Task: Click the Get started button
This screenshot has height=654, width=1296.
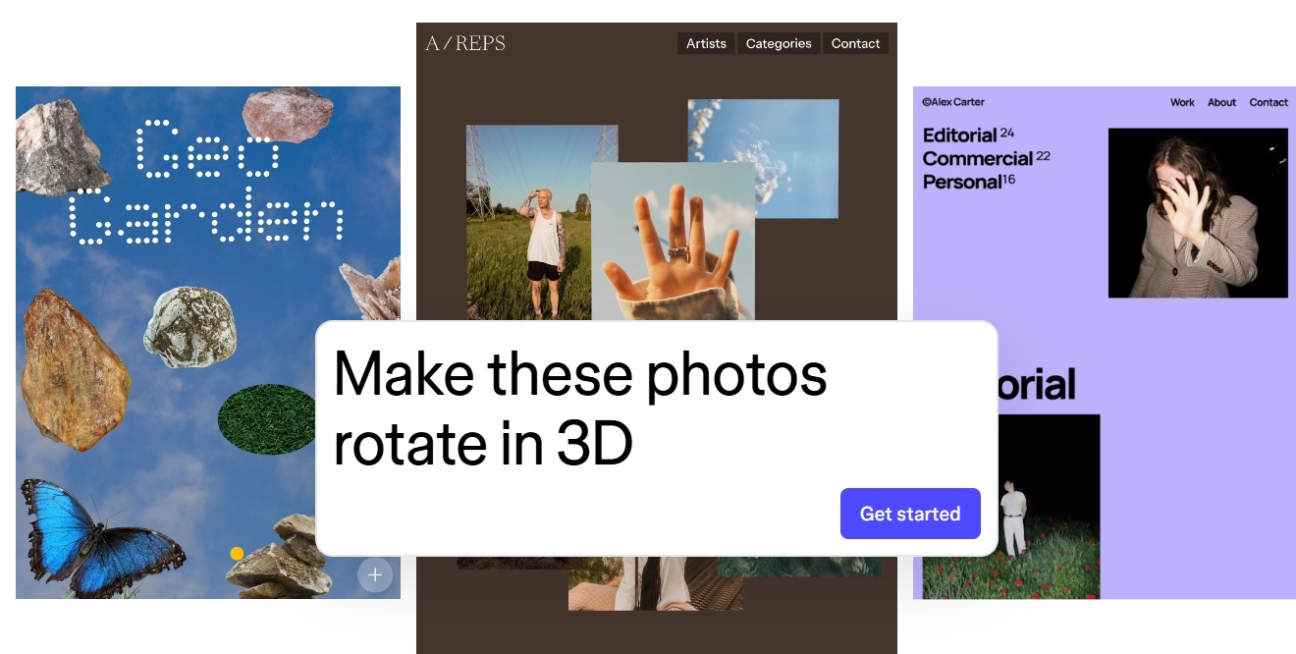Action: pyautogui.click(x=910, y=514)
